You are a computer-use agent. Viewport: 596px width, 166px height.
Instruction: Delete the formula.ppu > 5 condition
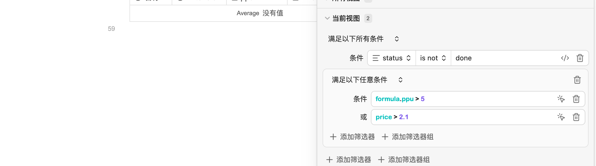coord(576,99)
